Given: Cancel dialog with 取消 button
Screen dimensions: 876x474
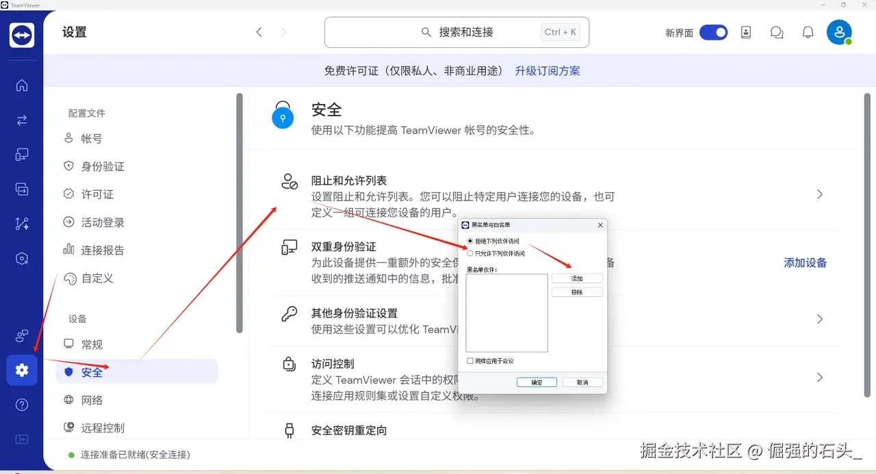Looking at the screenshot, I should [582, 382].
